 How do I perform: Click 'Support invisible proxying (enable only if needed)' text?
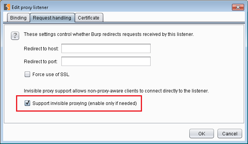pos(84,103)
